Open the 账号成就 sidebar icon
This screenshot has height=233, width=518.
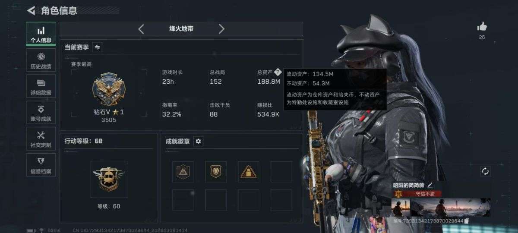tap(41, 113)
